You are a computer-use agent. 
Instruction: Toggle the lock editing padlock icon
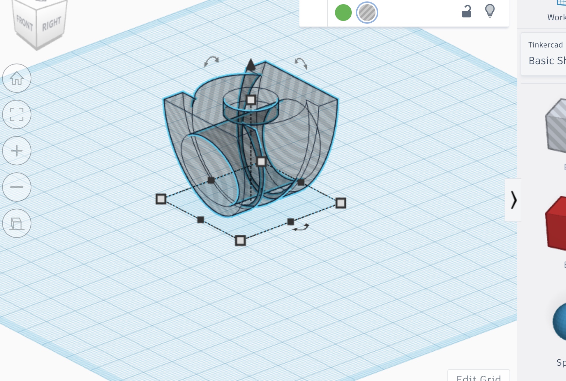point(467,12)
